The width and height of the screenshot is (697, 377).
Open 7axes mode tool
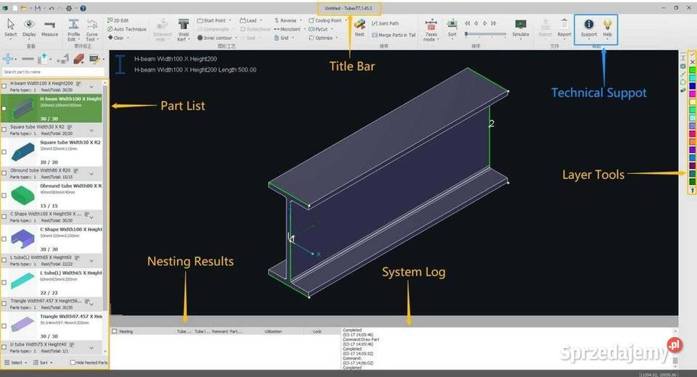tap(431, 30)
